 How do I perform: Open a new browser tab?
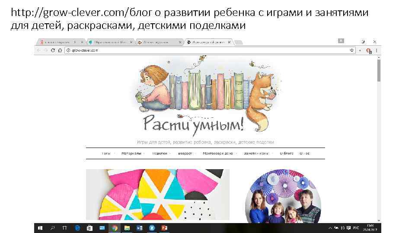[239, 42]
